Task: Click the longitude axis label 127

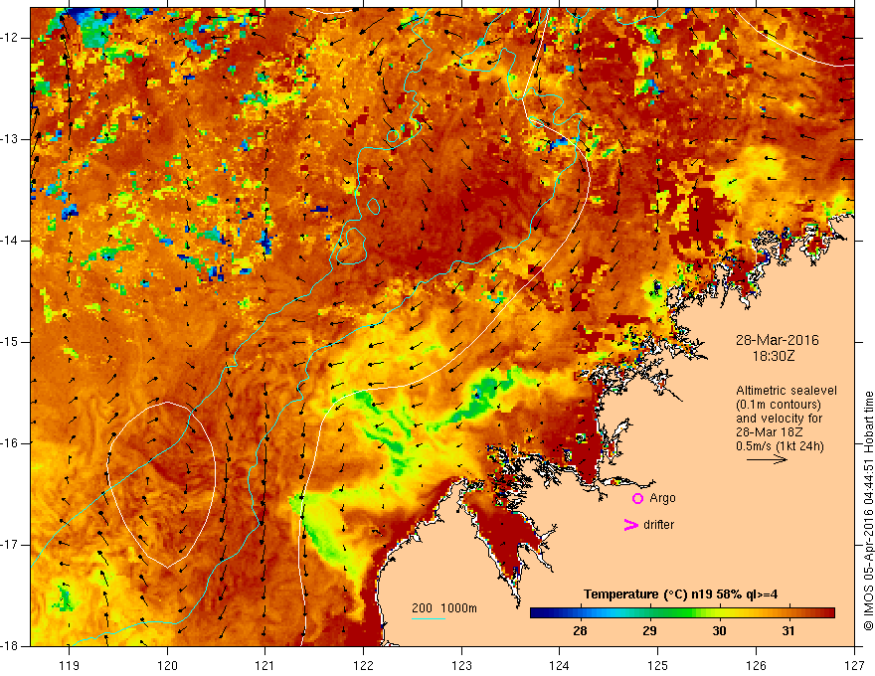Action: pos(854,665)
